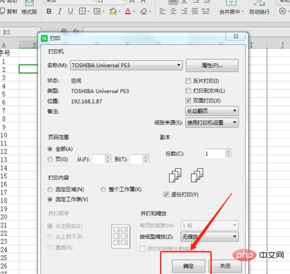Open font color dropdown arrow
The image size is (290, 274).
[x=134, y=12]
